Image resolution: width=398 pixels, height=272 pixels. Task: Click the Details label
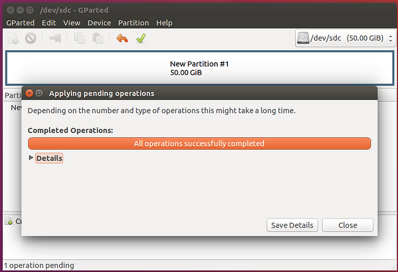[x=49, y=158]
